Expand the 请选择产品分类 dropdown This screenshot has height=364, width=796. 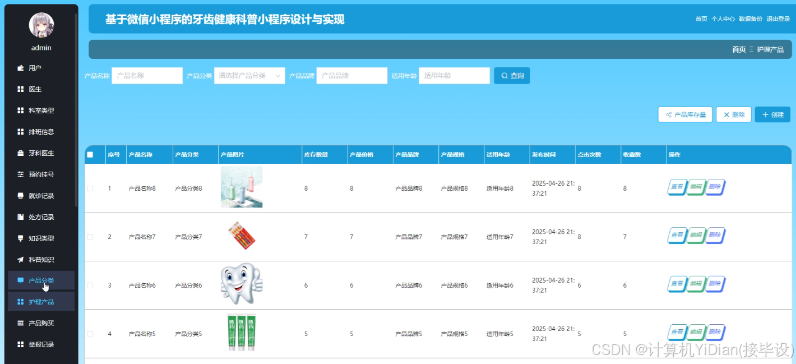[249, 75]
